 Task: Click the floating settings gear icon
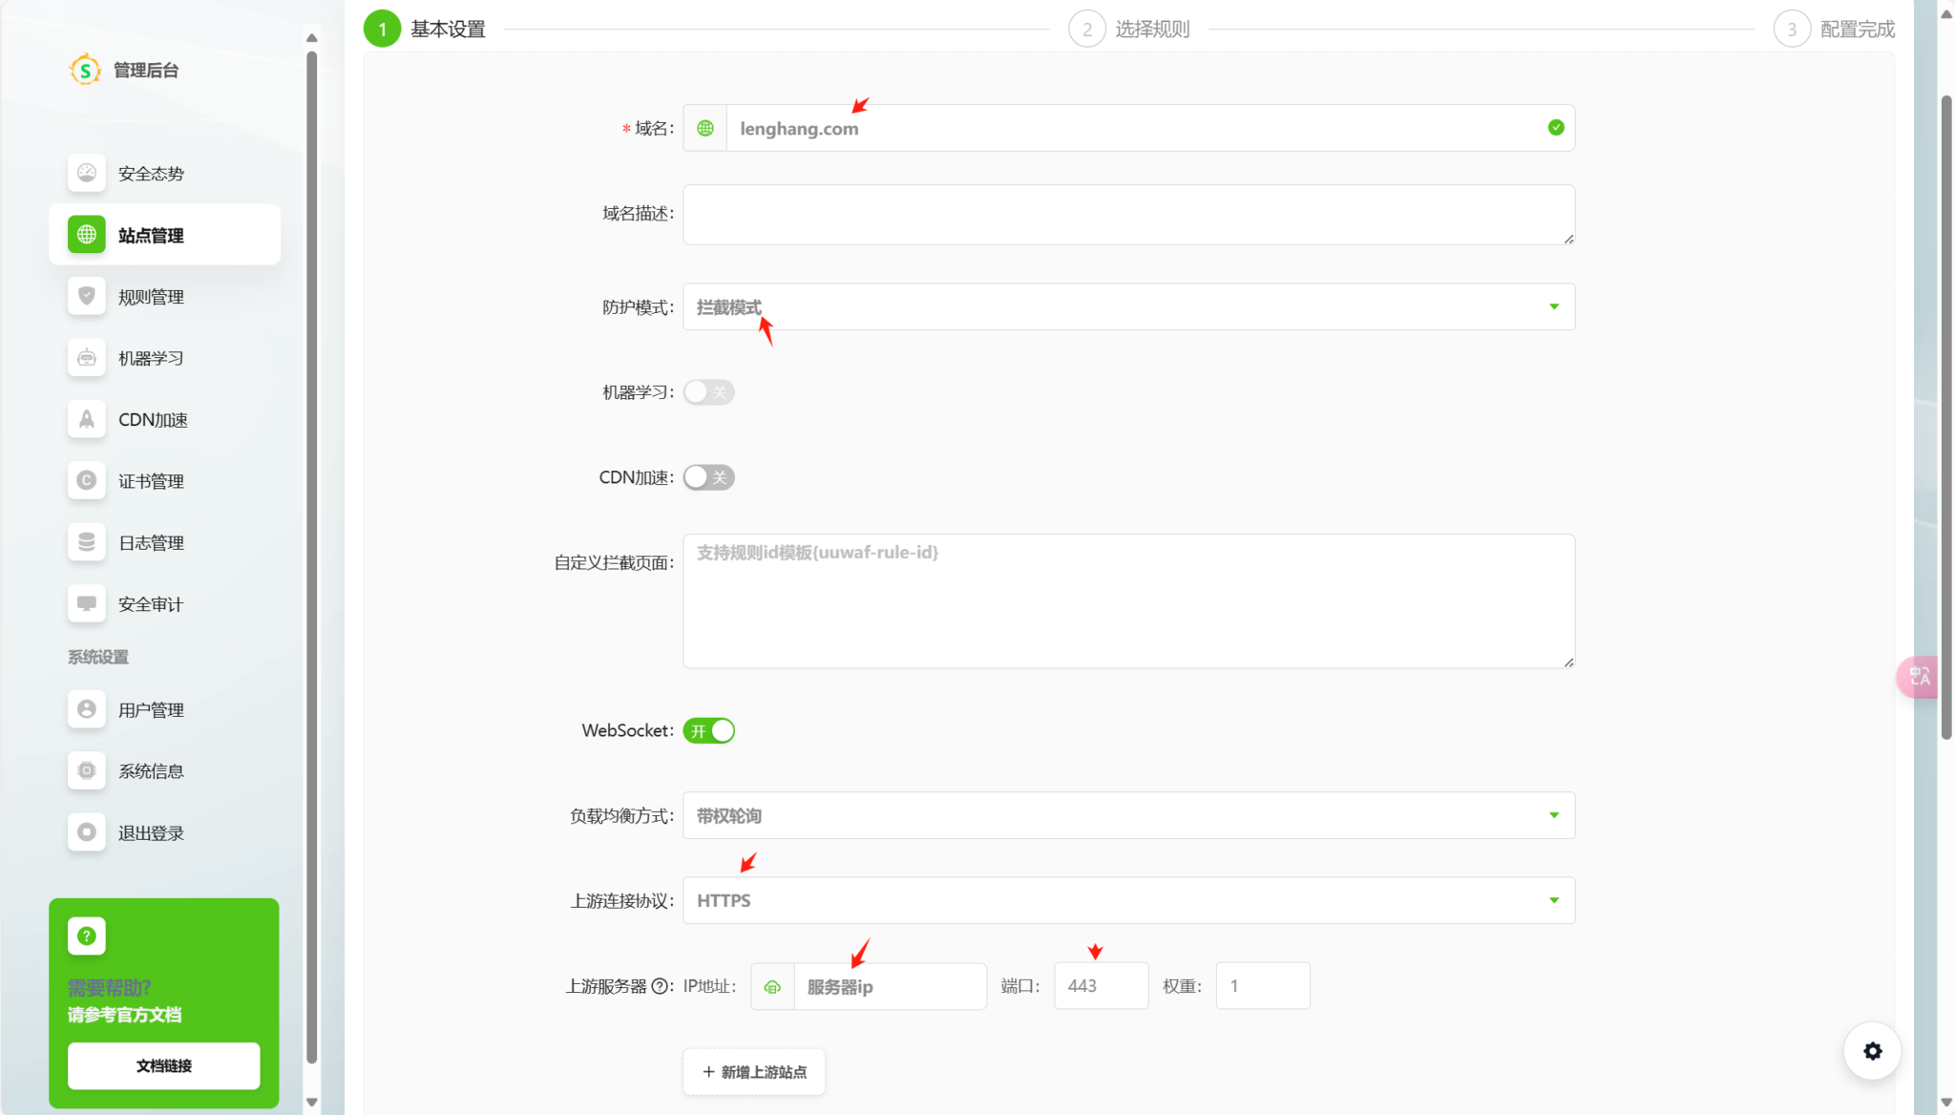(1872, 1051)
